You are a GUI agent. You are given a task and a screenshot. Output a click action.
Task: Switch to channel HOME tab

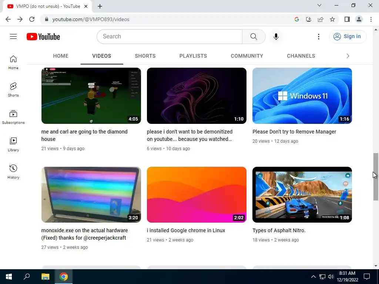(61, 56)
